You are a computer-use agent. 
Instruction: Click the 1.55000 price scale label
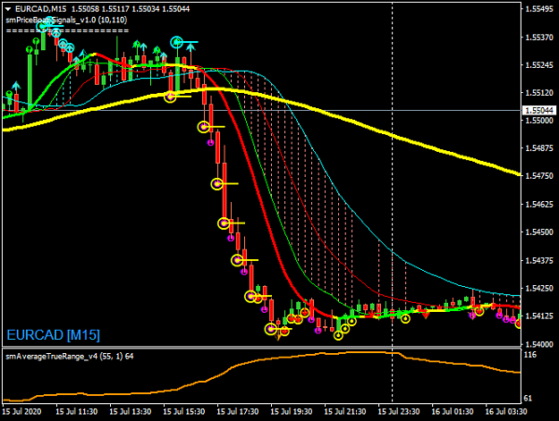pyautogui.click(x=539, y=121)
